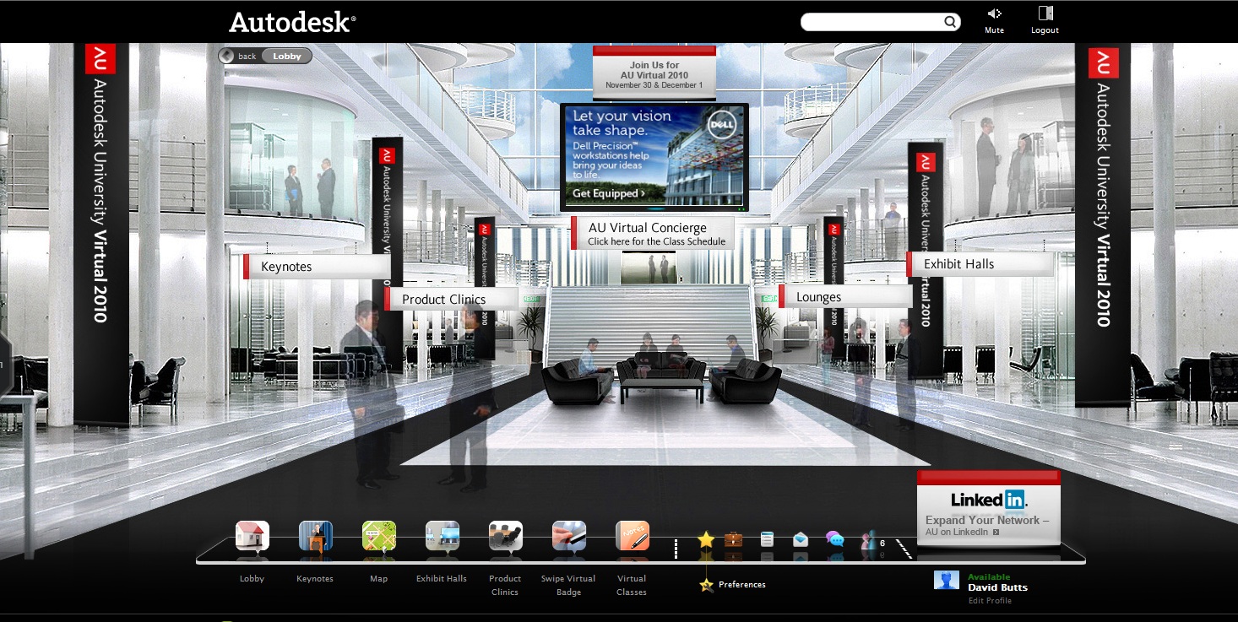This screenshot has height=622, width=1238.
Task: Click the Map label under dock icon
Action: tap(378, 579)
